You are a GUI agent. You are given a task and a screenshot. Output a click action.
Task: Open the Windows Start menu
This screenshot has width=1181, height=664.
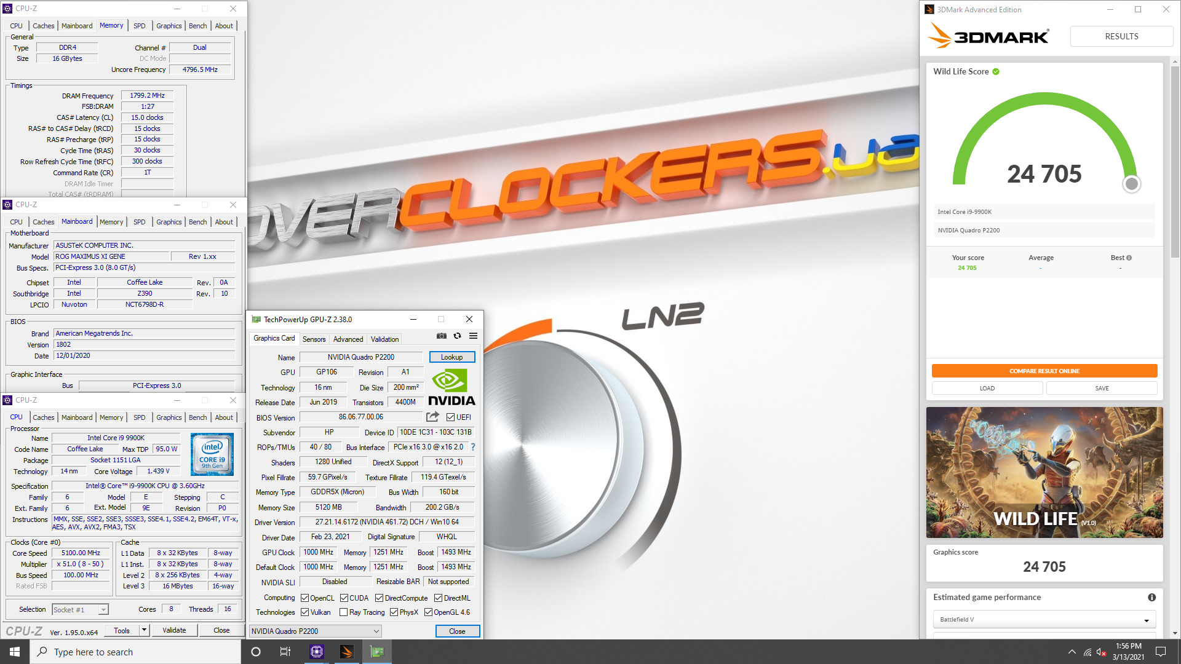pos(15,652)
